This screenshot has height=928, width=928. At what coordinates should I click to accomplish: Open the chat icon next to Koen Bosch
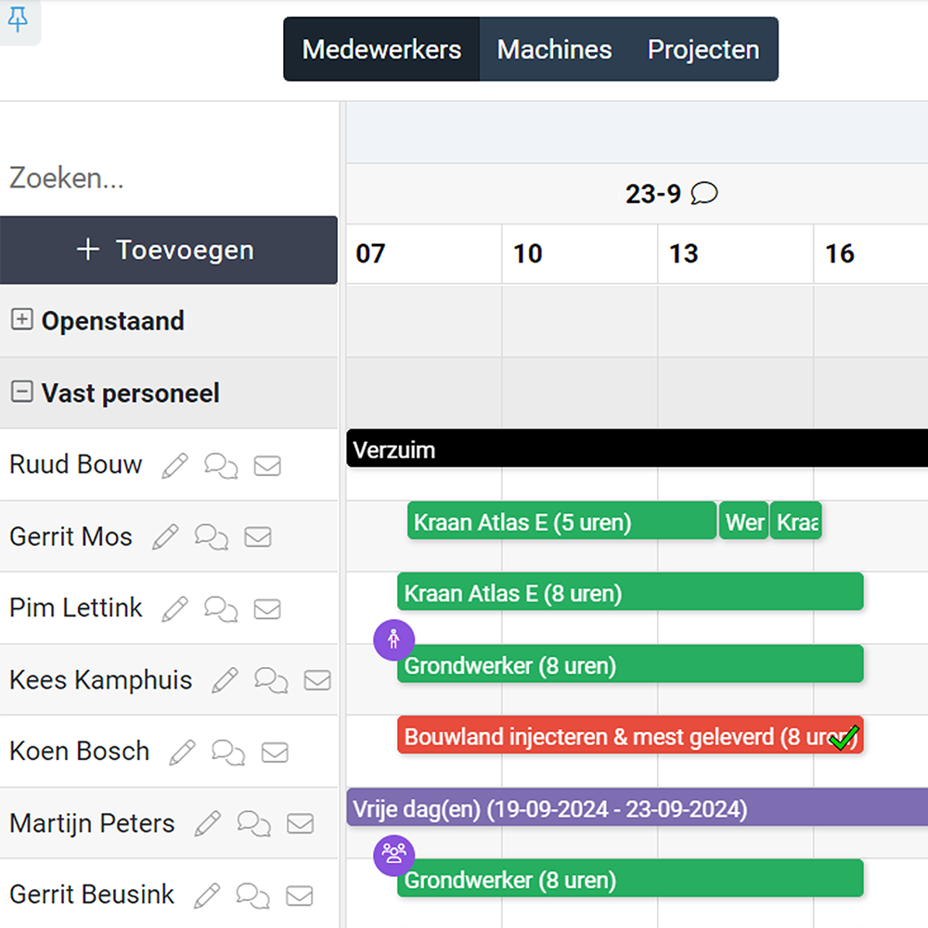pyautogui.click(x=229, y=752)
